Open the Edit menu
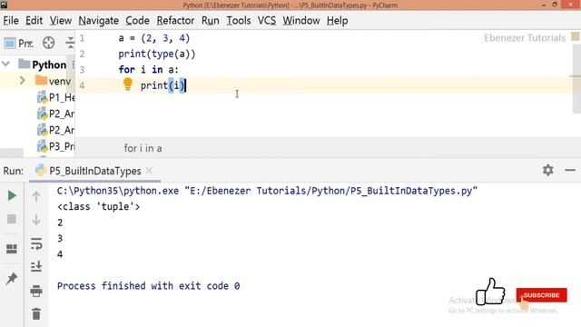 [x=34, y=21]
